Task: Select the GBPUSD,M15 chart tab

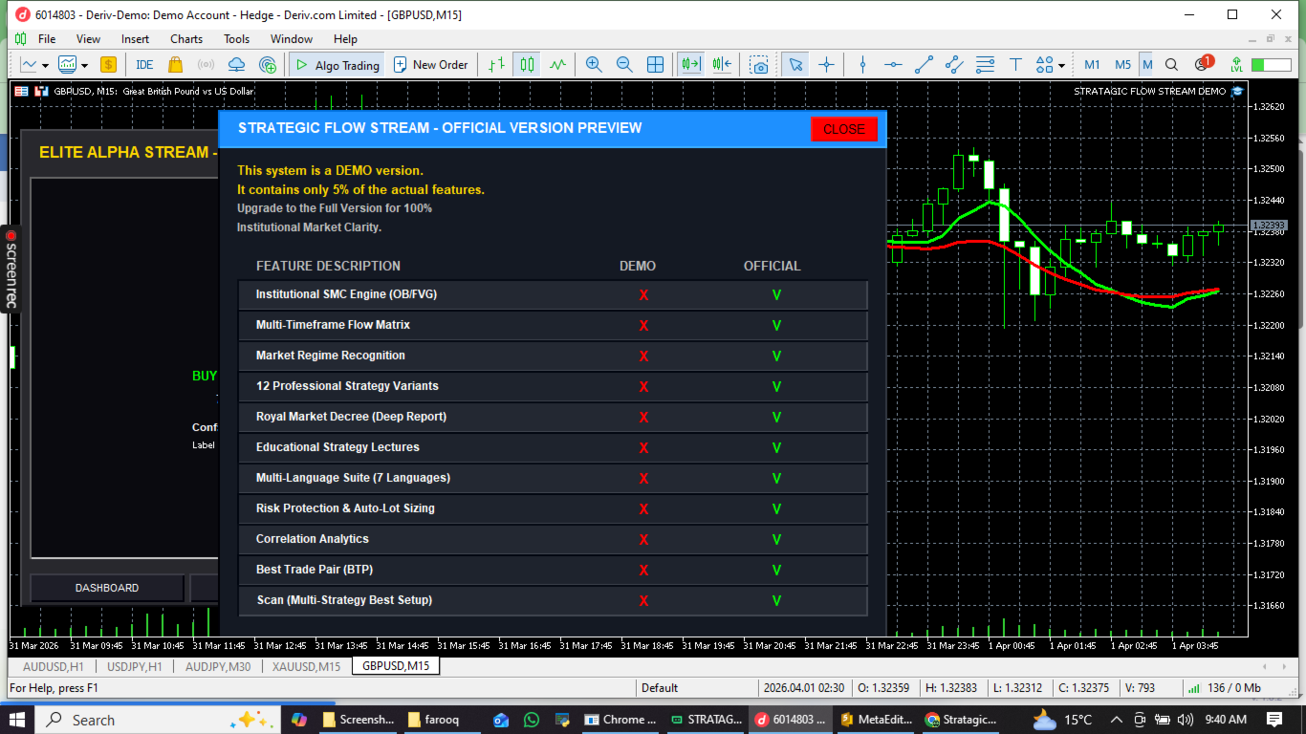Action: click(x=396, y=666)
